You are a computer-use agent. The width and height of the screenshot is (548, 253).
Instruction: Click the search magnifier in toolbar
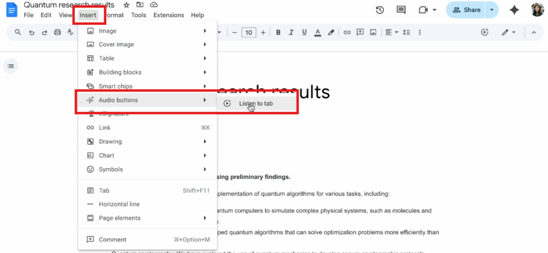[18, 32]
